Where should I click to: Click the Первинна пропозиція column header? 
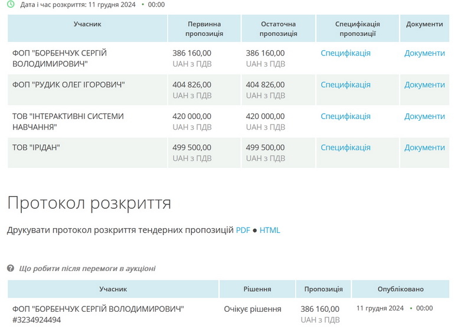point(204,29)
